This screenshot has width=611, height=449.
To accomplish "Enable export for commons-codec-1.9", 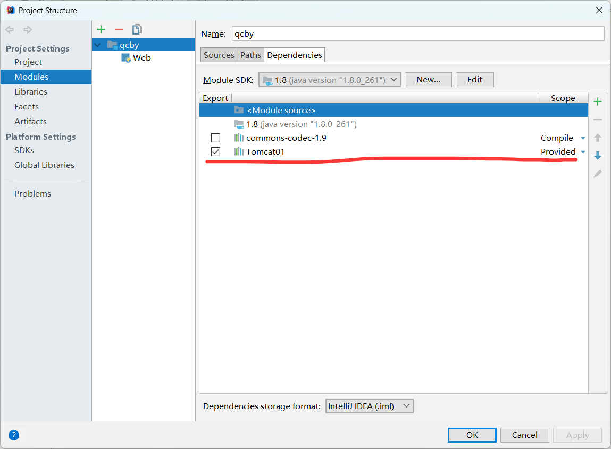I will tap(215, 138).
